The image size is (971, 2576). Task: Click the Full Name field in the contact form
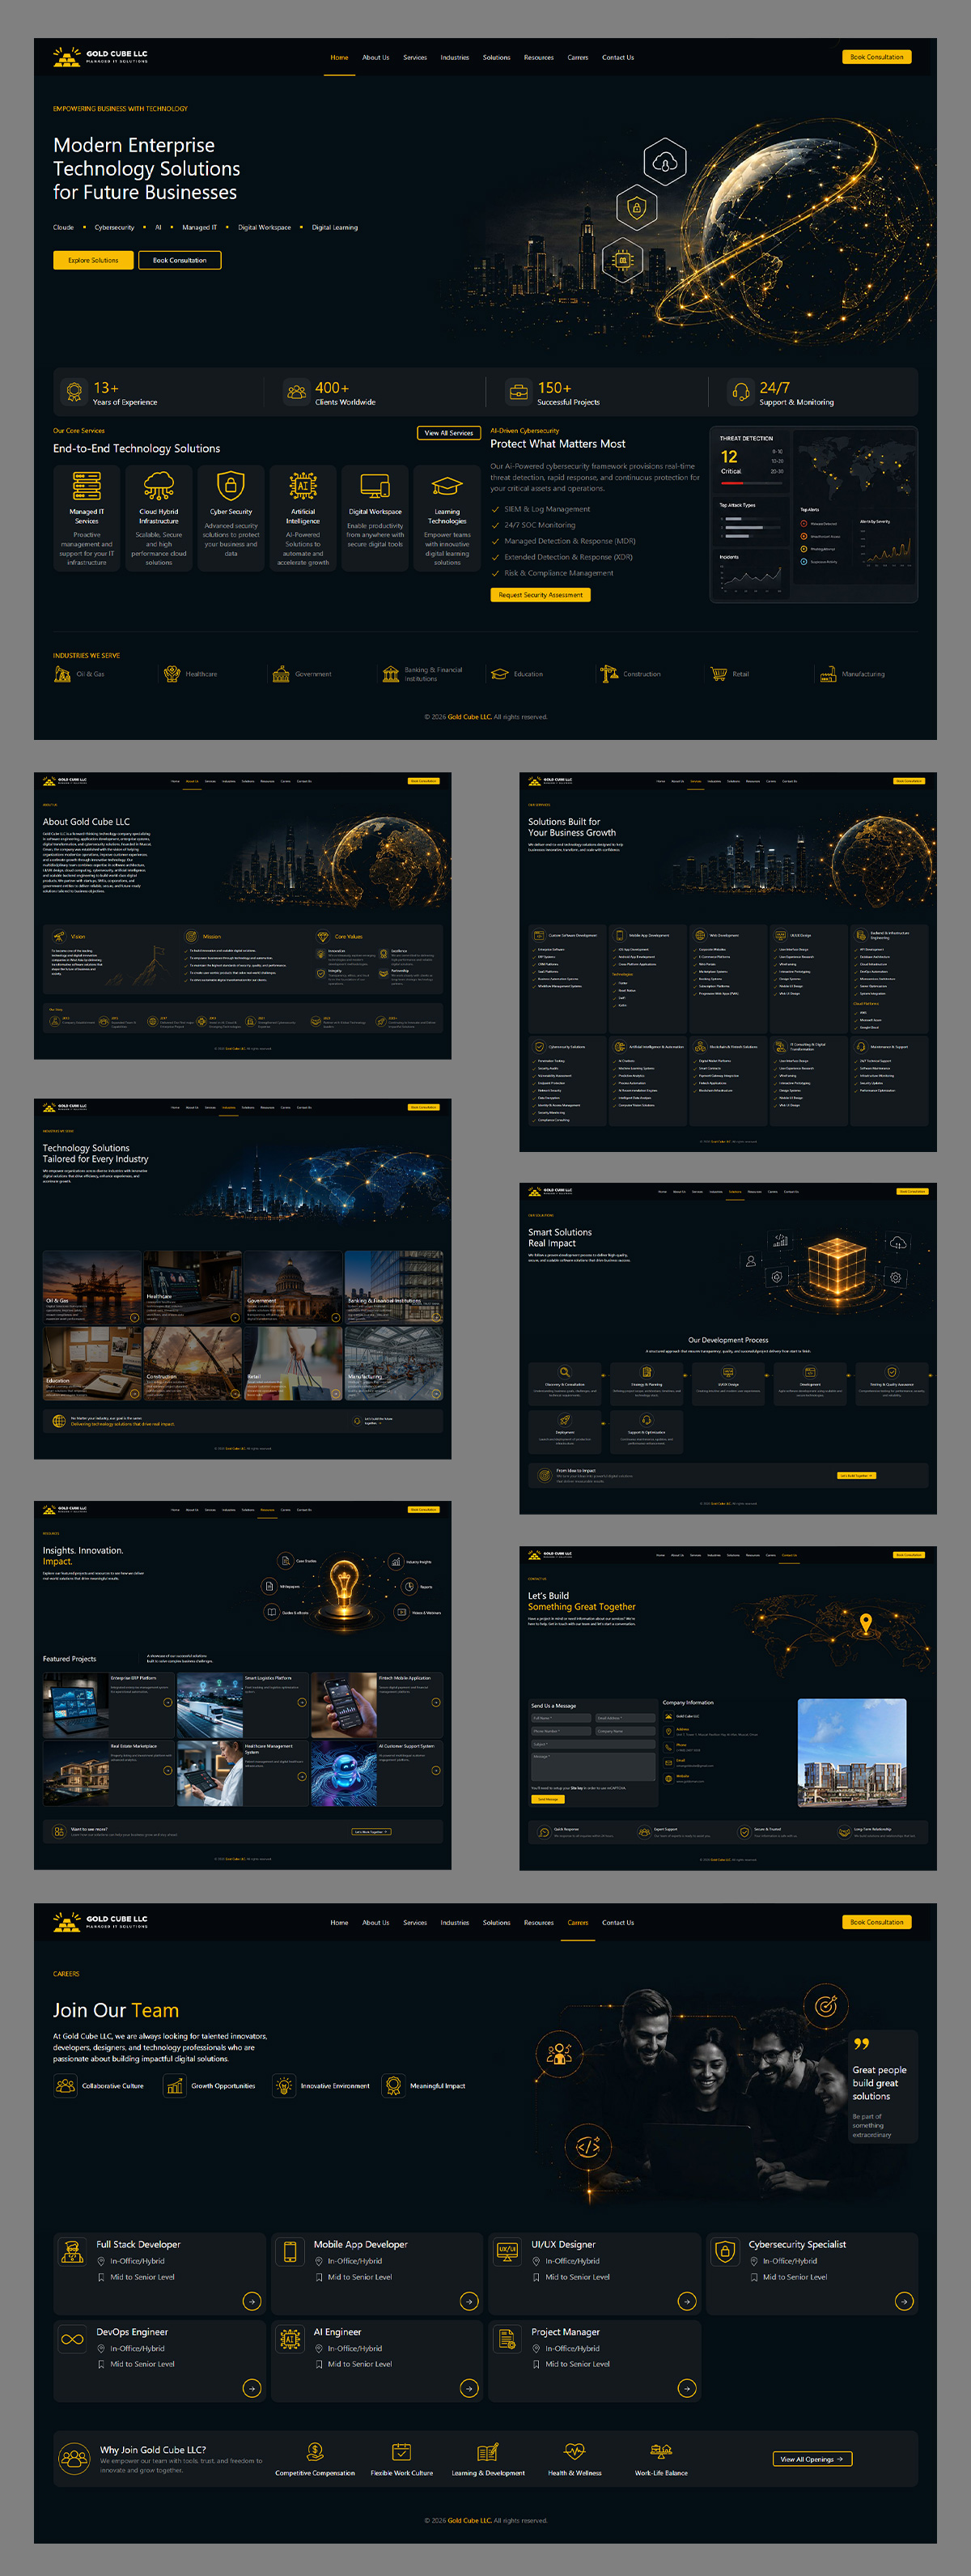[x=561, y=1718]
